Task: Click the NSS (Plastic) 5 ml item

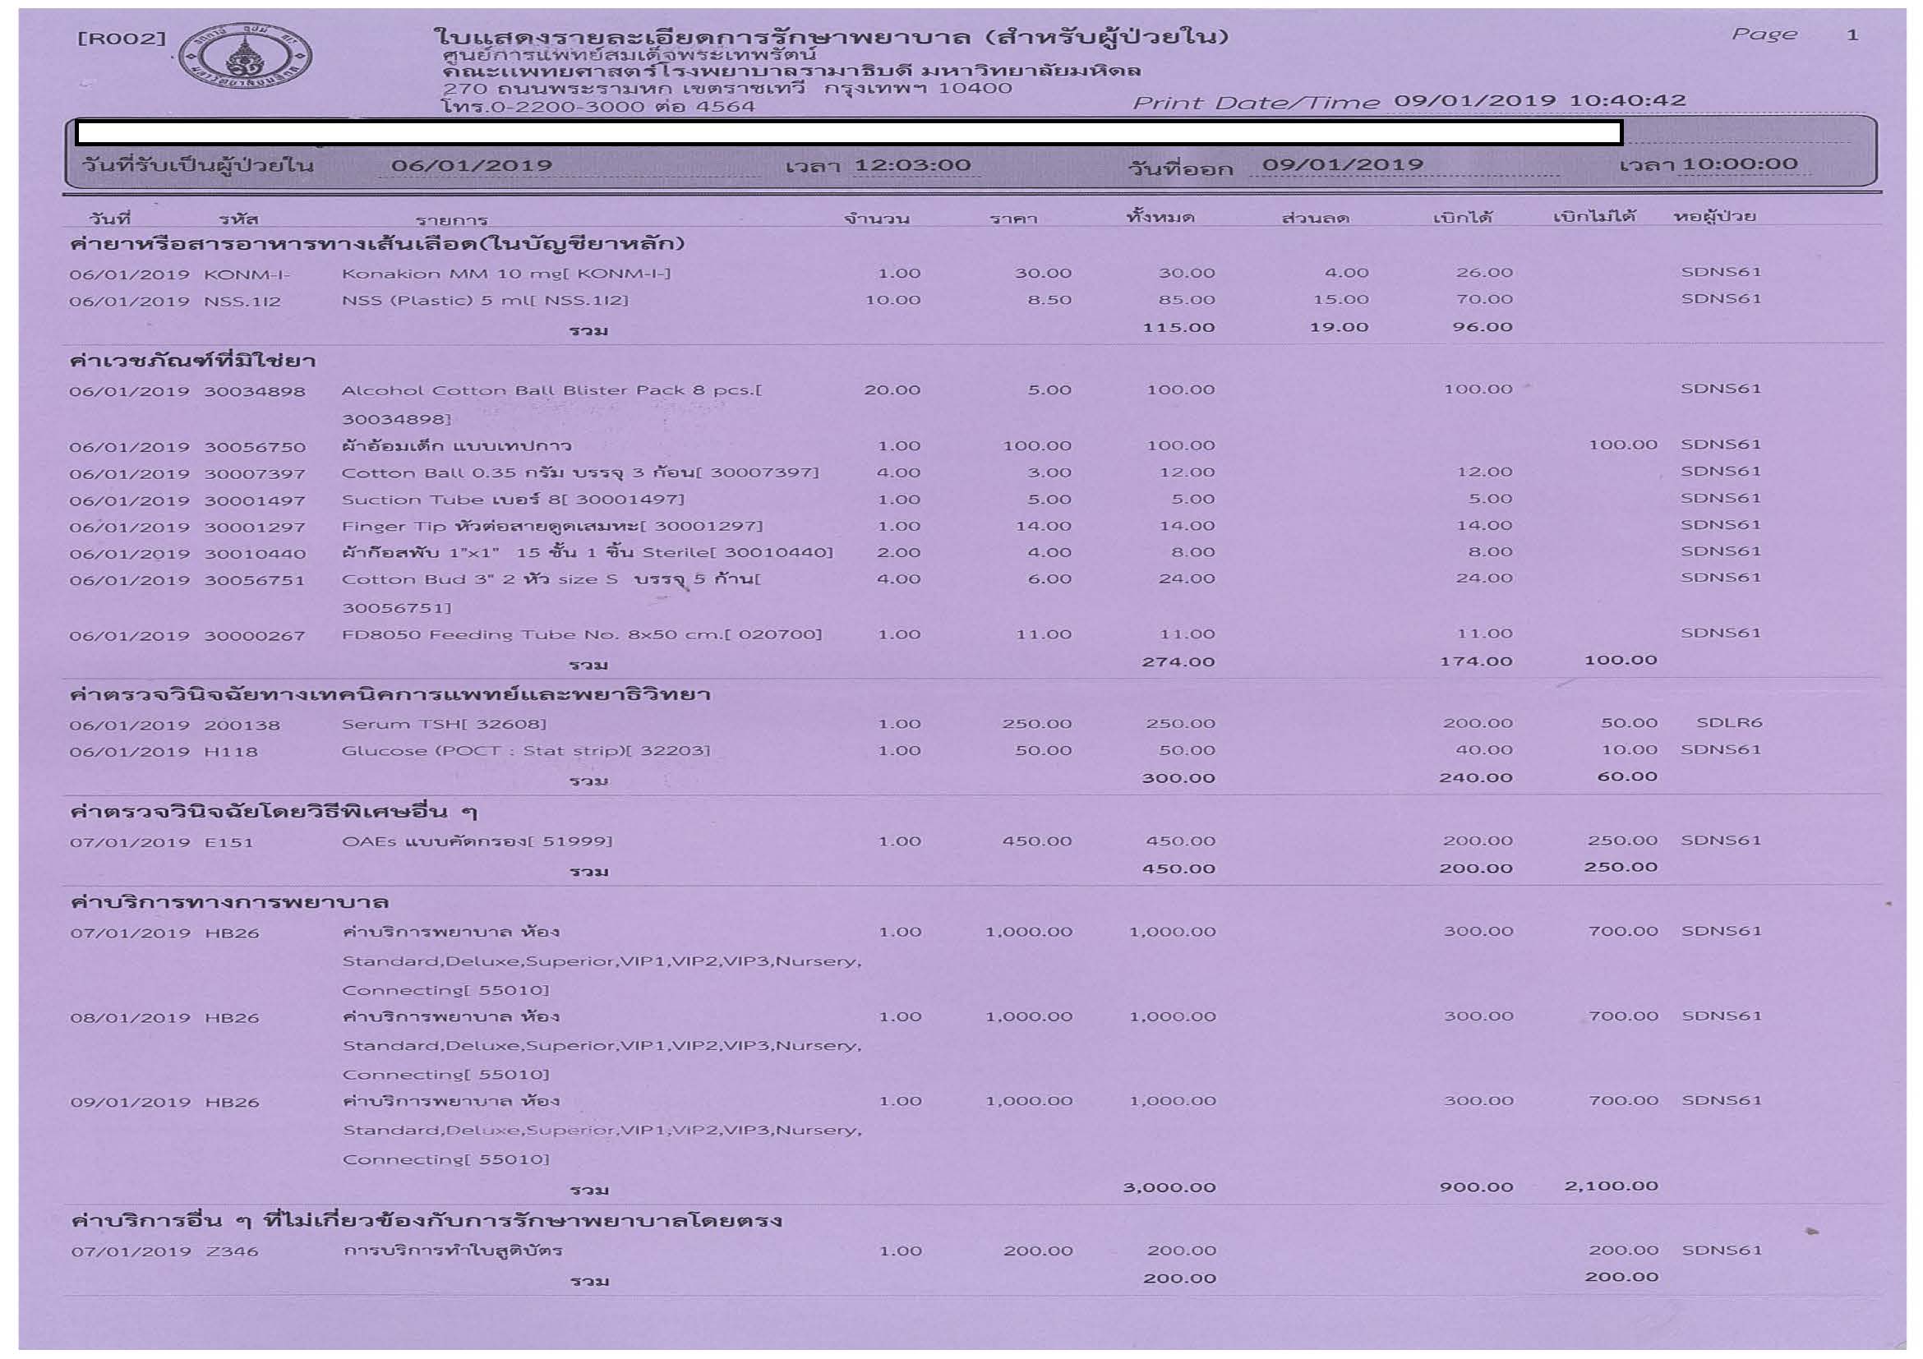Action: [485, 301]
